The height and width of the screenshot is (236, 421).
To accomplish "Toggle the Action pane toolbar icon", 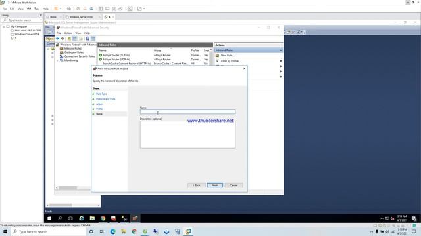I will click(x=93, y=39).
